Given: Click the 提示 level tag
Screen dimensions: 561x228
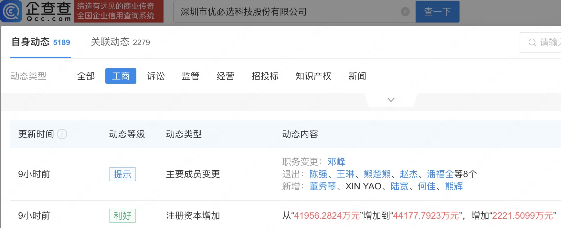Looking at the screenshot, I should point(122,174).
